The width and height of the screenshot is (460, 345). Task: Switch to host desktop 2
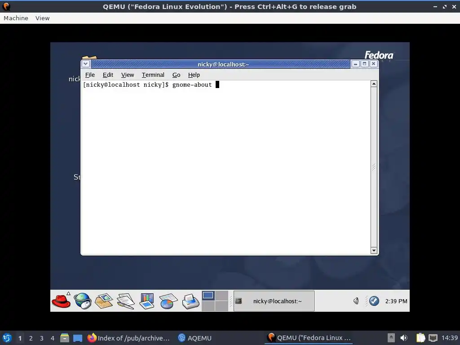pyautogui.click(x=31, y=338)
